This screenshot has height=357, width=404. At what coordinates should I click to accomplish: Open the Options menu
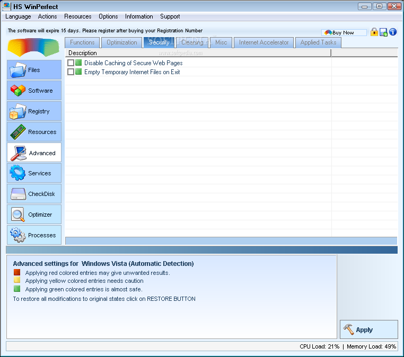108,16
